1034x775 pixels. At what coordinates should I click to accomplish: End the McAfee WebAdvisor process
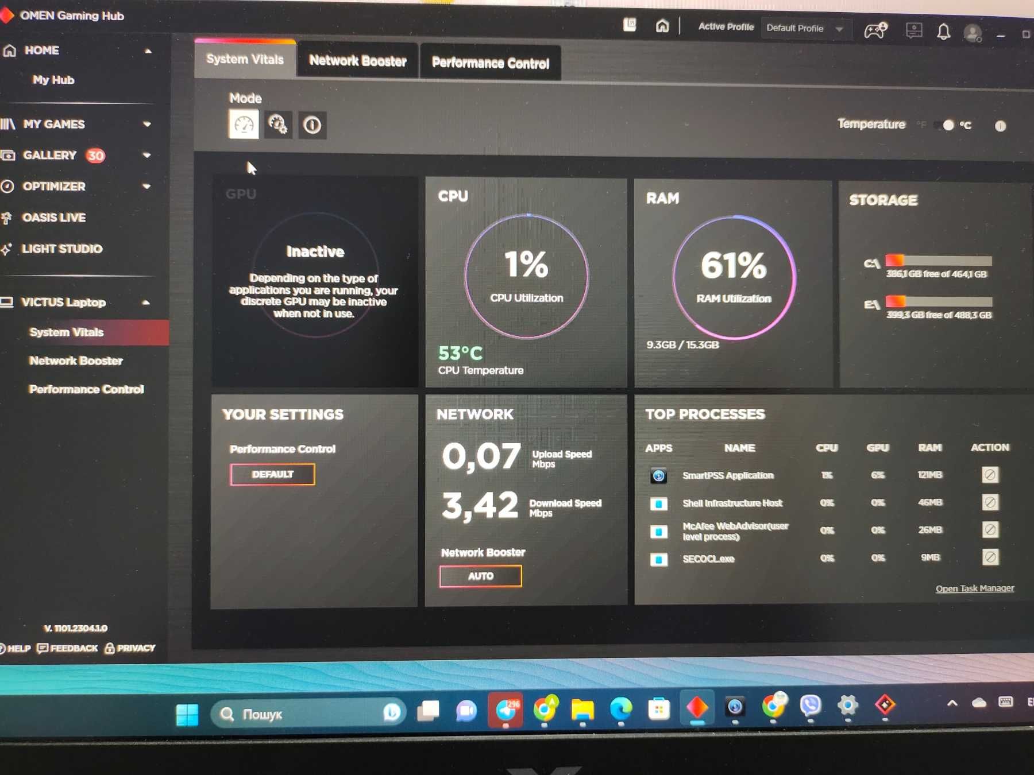(x=990, y=529)
